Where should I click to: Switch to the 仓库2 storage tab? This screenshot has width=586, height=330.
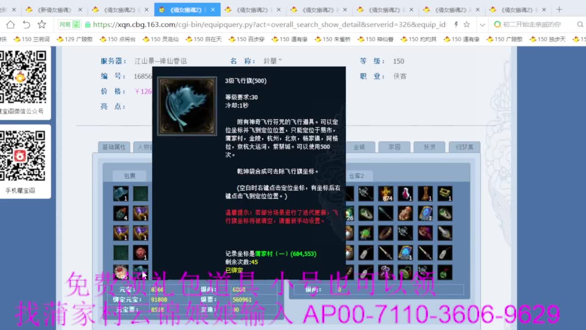click(357, 176)
